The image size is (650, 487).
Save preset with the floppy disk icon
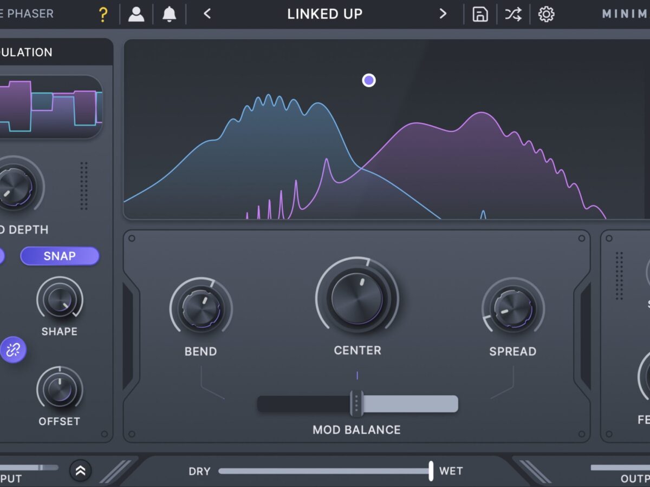[480, 14]
